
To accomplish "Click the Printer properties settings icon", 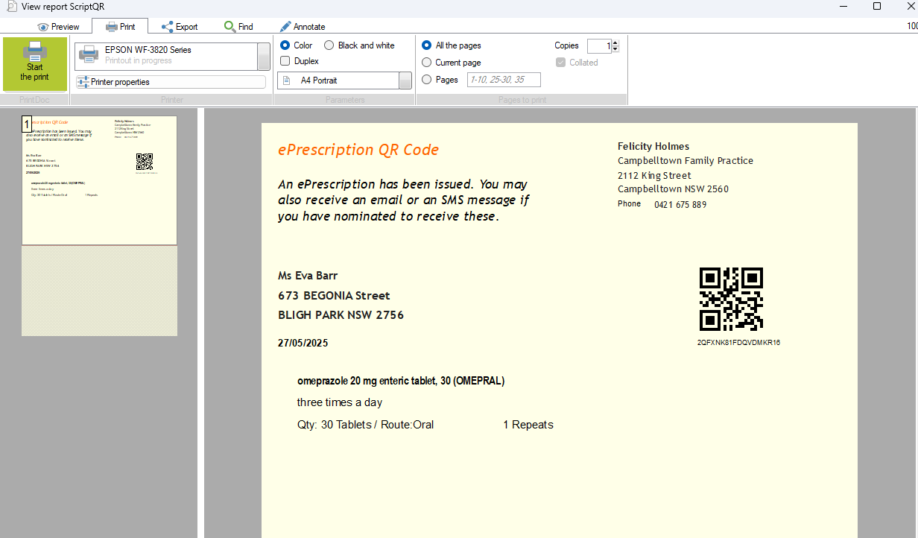I will [83, 82].
